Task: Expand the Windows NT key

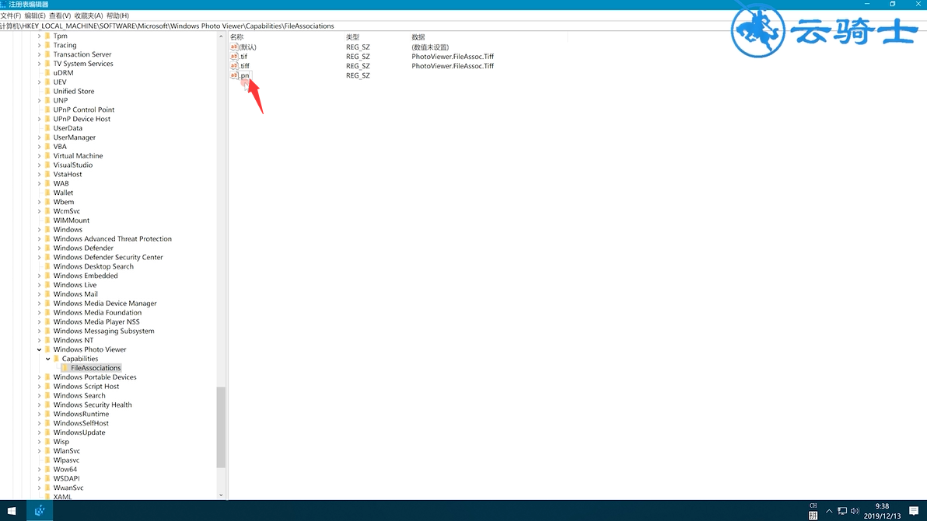Action: 40,340
